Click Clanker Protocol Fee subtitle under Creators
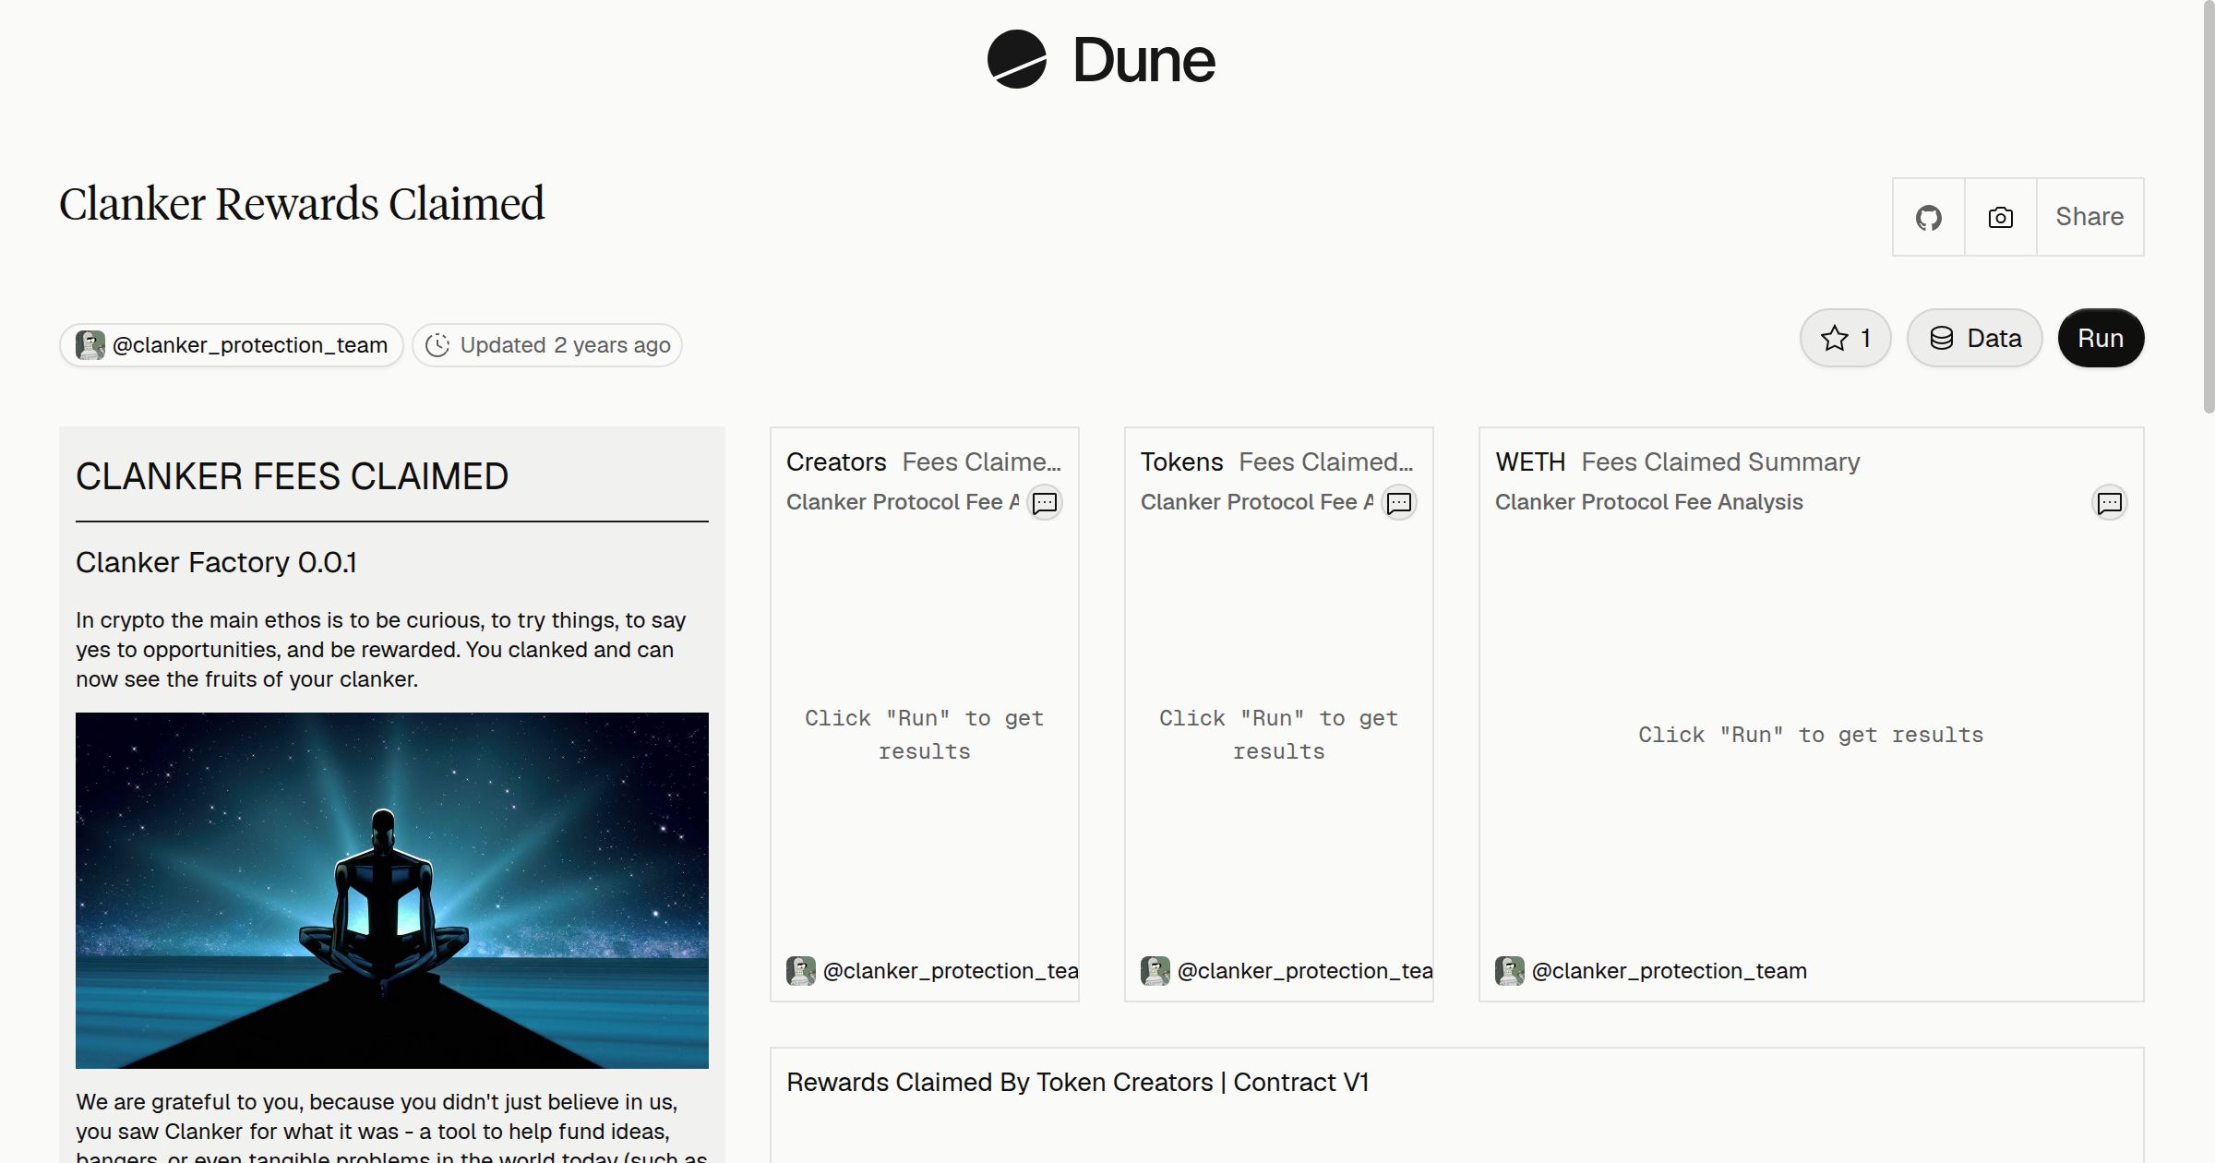2215x1163 pixels. point(903,502)
